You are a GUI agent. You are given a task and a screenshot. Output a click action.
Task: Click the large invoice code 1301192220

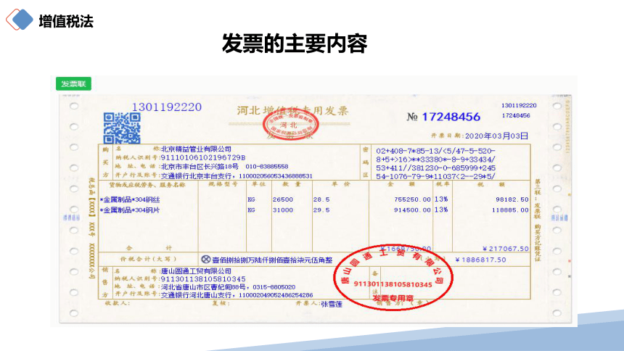pos(167,107)
